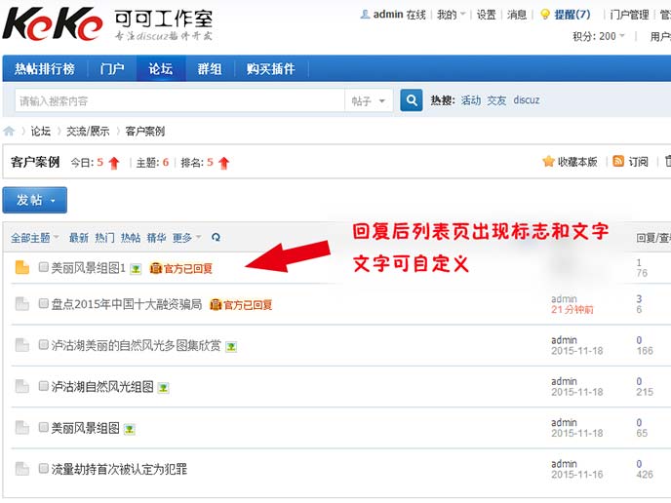Click hot search link 活动
Screen dimensions: 671x503
point(471,100)
